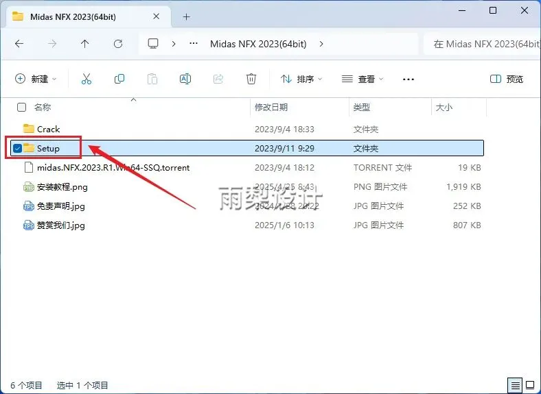Click the PNG 图片文件 type cell
Viewport: 541px width, 394px height.
click(x=380, y=187)
